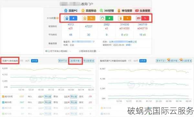
Task: Select 30天 range in Baidu PC trend
Action: [27, 61]
